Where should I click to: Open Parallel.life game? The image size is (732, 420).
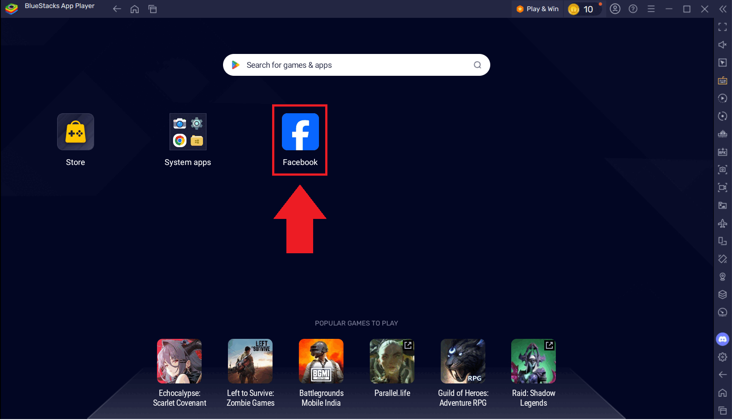[392, 361]
